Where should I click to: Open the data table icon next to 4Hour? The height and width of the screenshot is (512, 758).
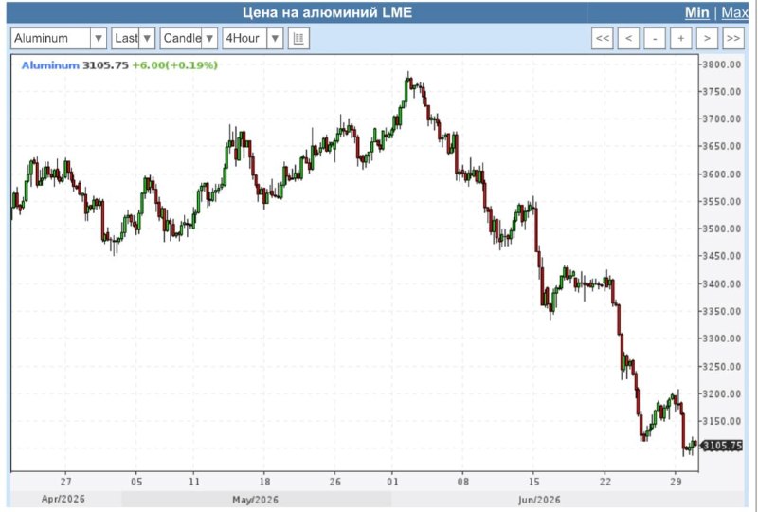coord(298,38)
